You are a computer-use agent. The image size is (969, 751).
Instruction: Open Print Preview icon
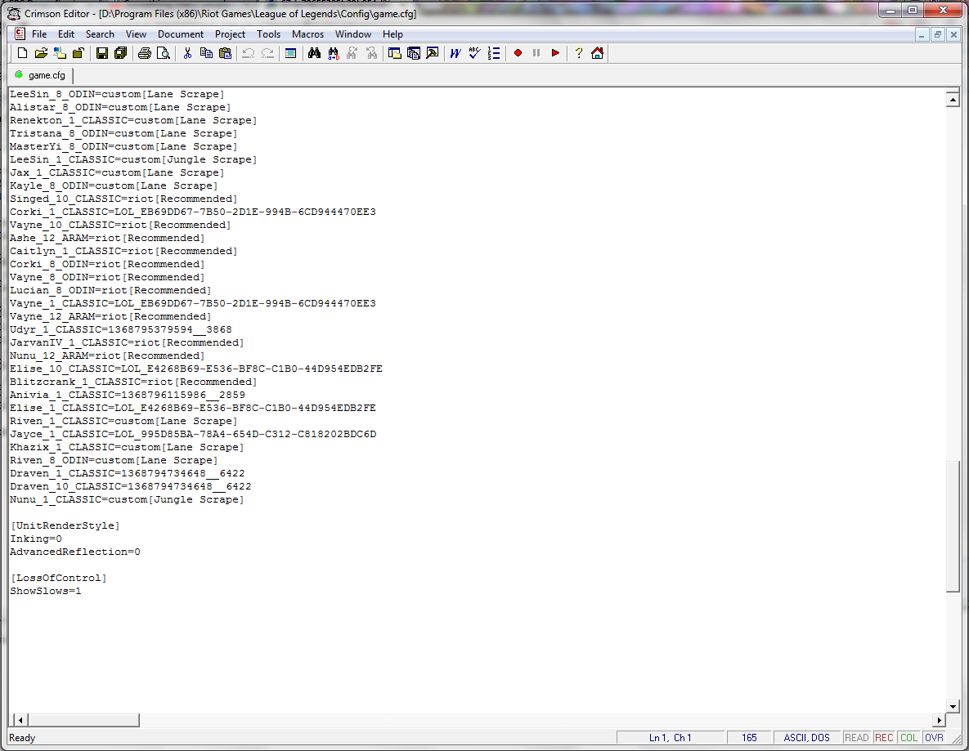[x=164, y=53]
